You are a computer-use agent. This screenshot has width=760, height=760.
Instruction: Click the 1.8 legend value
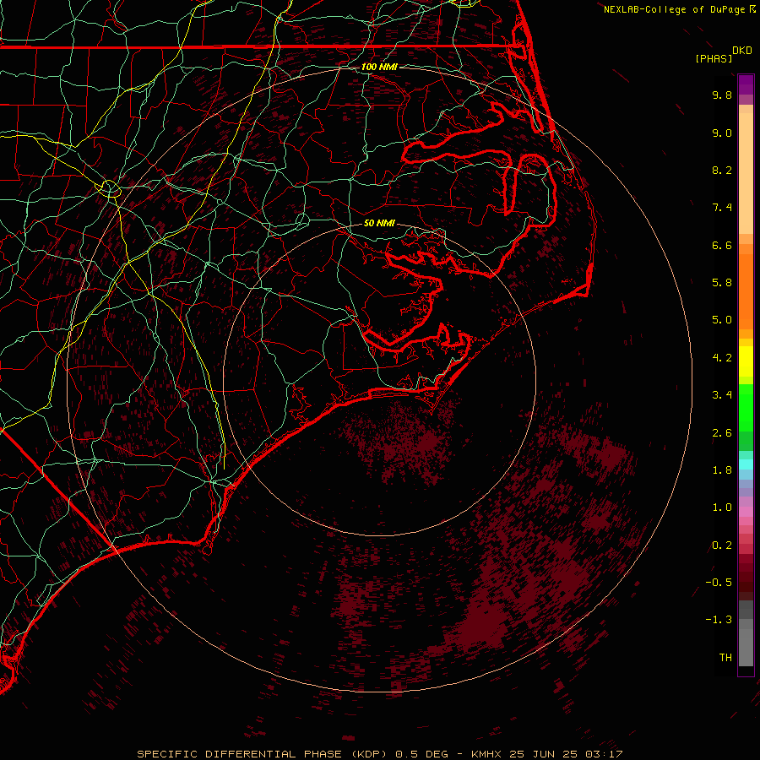click(722, 470)
